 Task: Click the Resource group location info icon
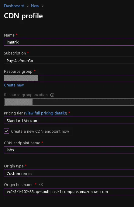point(52,95)
